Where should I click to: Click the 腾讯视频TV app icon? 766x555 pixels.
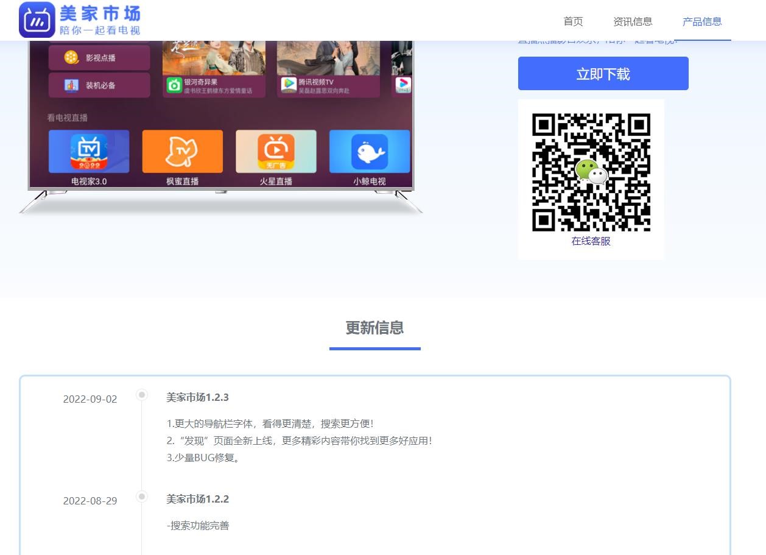coord(289,85)
